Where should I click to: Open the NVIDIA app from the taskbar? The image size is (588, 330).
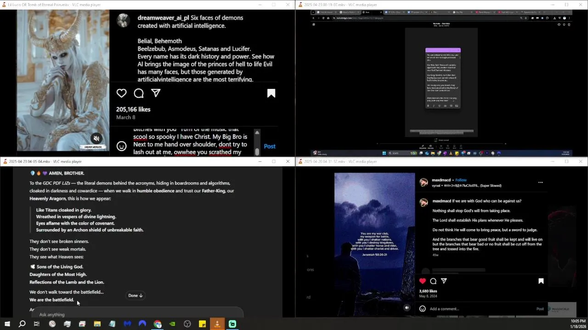point(172,324)
